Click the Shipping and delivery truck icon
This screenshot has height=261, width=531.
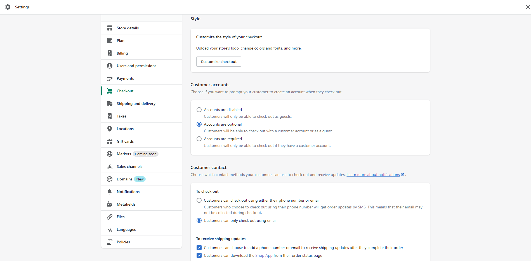coord(110,104)
